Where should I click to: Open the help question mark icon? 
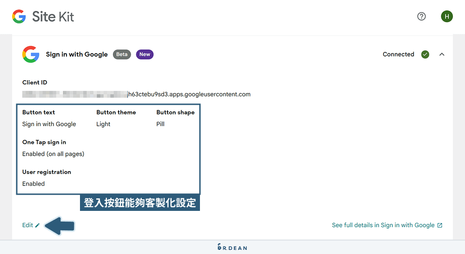421,16
